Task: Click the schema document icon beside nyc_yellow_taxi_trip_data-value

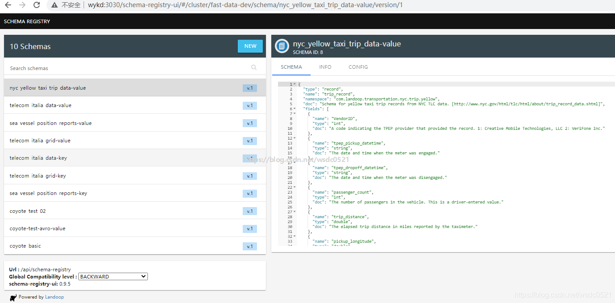Action: click(x=282, y=46)
